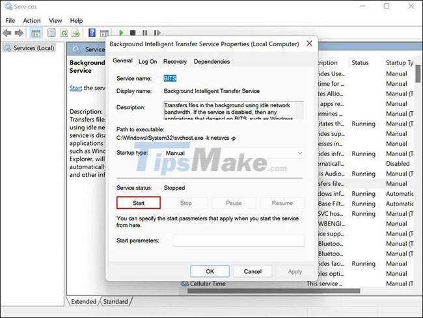
Task: Click the disabled Stop button
Action: pyautogui.click(x=186, y=203)
